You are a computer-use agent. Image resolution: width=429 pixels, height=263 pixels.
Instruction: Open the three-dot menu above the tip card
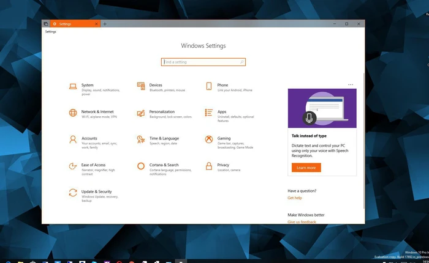point(351,84)
